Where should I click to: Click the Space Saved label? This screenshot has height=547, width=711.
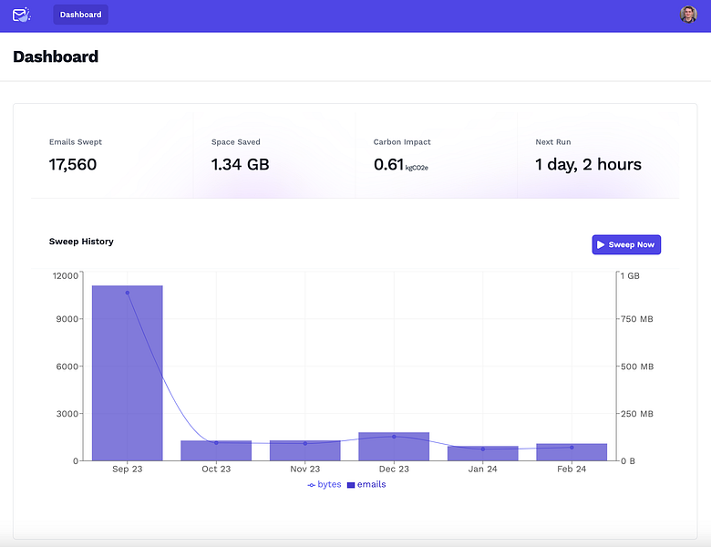point(236,142)
